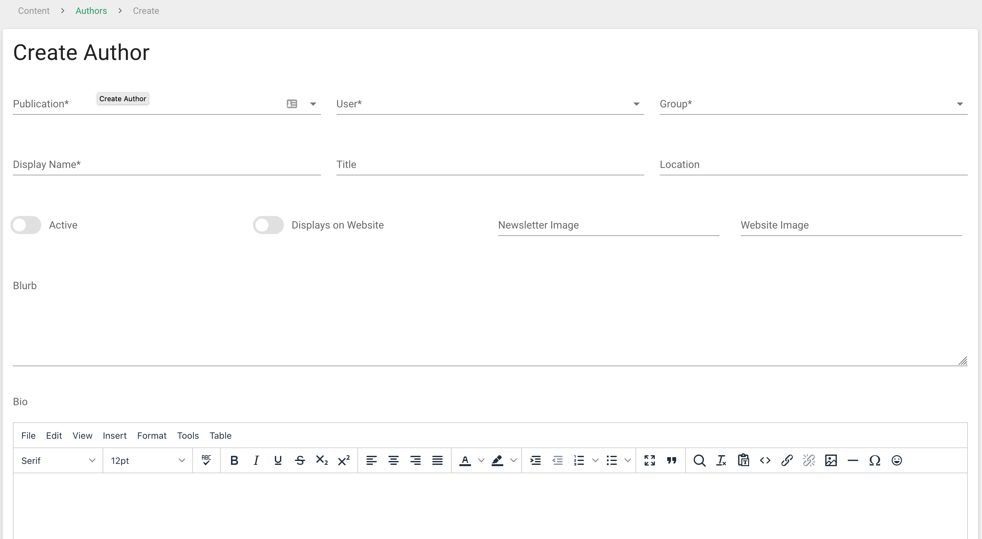Viewport: 982px width, 539px height.
Task: Open the text color picker arrow
Action: [481, 461]
